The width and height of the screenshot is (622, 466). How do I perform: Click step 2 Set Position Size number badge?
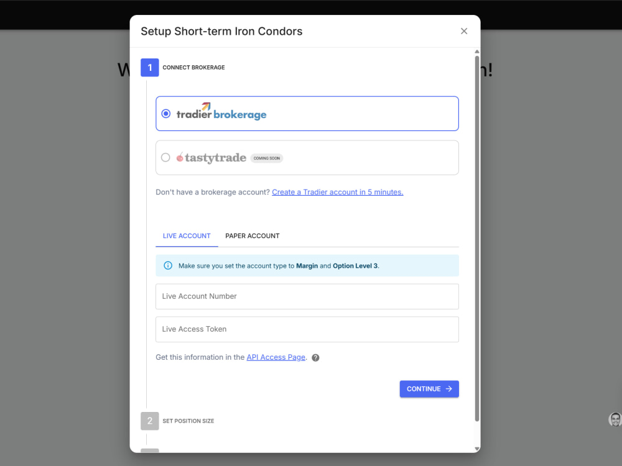(149, 421)
